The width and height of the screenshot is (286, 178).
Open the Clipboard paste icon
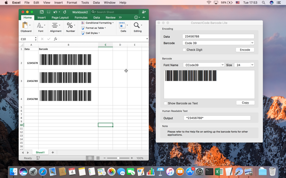click(25, 25)
